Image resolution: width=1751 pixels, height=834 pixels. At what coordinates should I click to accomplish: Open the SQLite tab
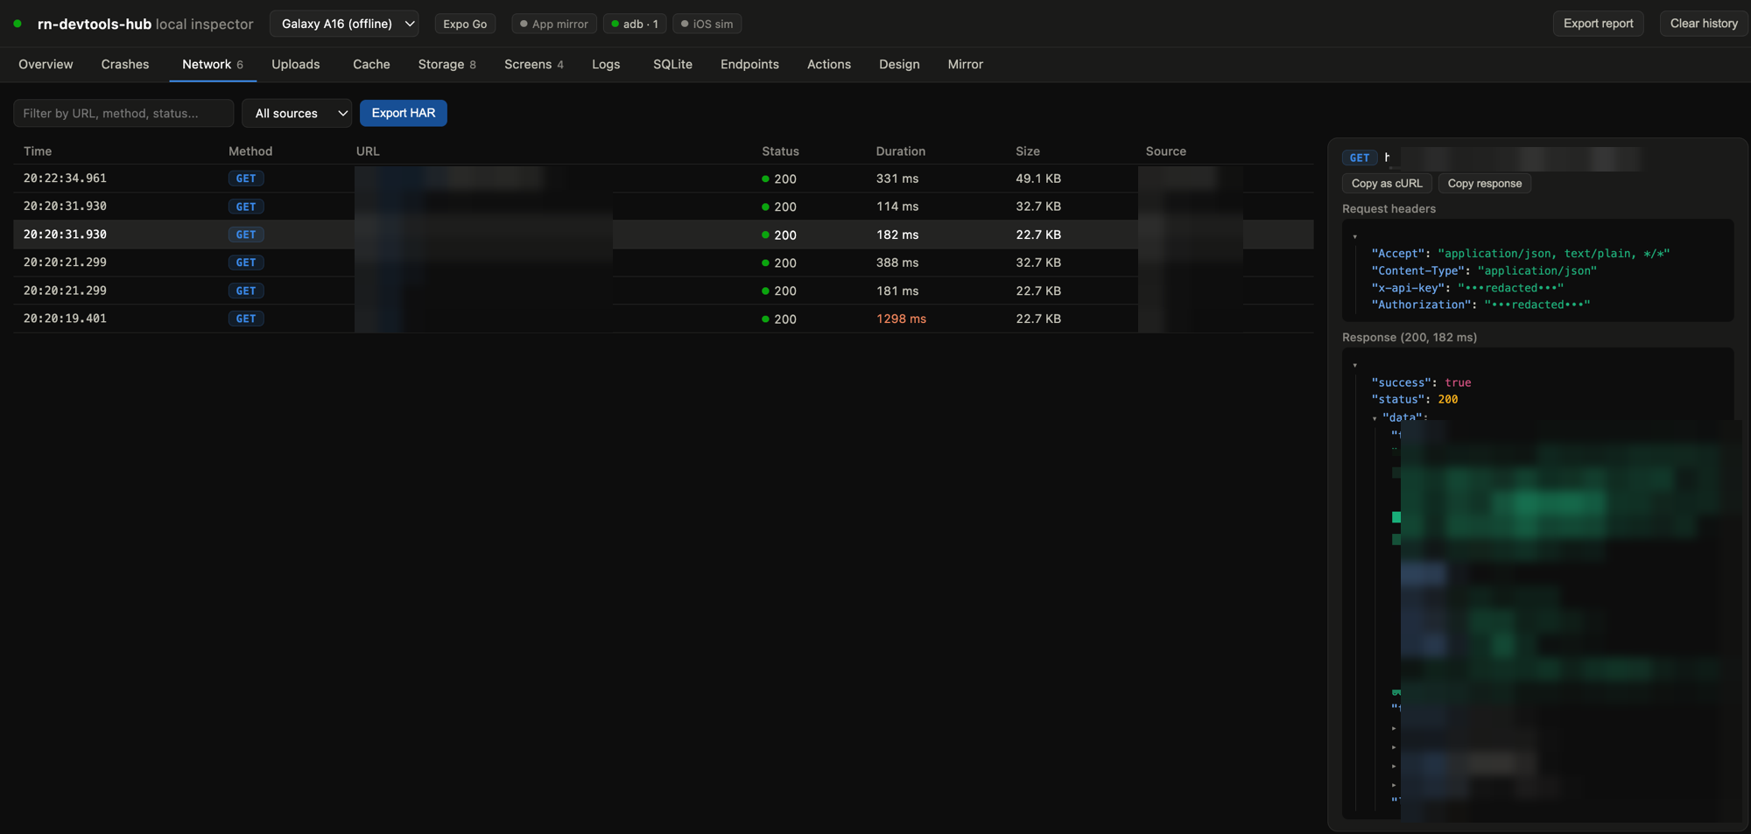(672, 64)
